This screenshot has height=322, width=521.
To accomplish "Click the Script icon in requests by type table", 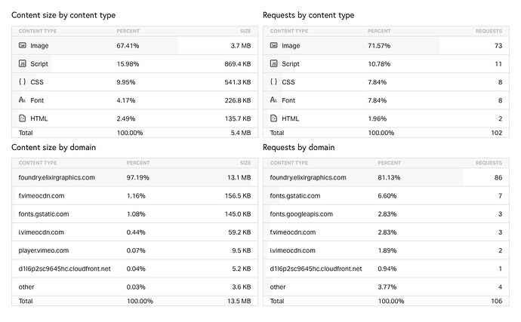I will [x=273, y=64].
